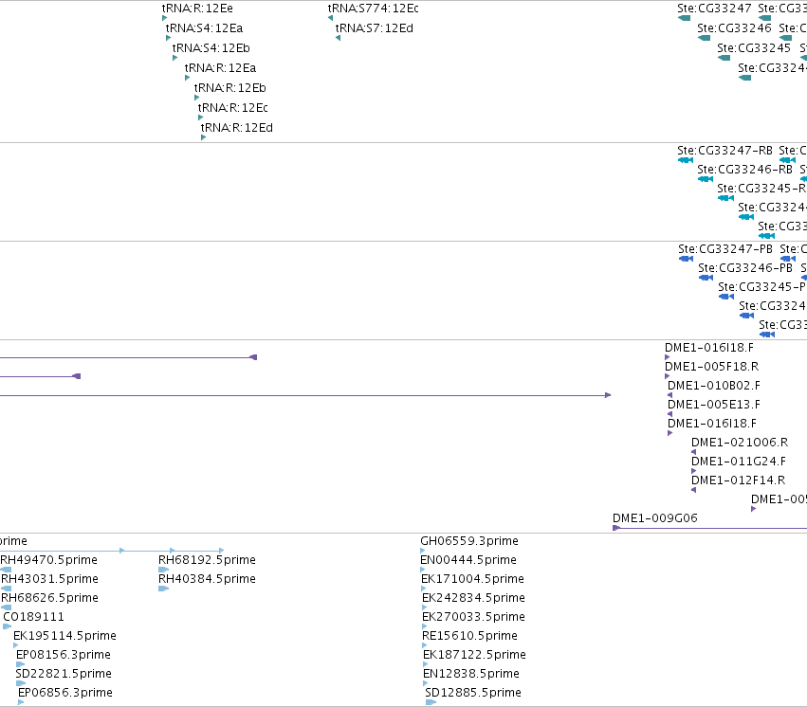Select the RE15610.5prime EST label
The height and width of the screenshot is (707, 807).
tap(470, 636)
